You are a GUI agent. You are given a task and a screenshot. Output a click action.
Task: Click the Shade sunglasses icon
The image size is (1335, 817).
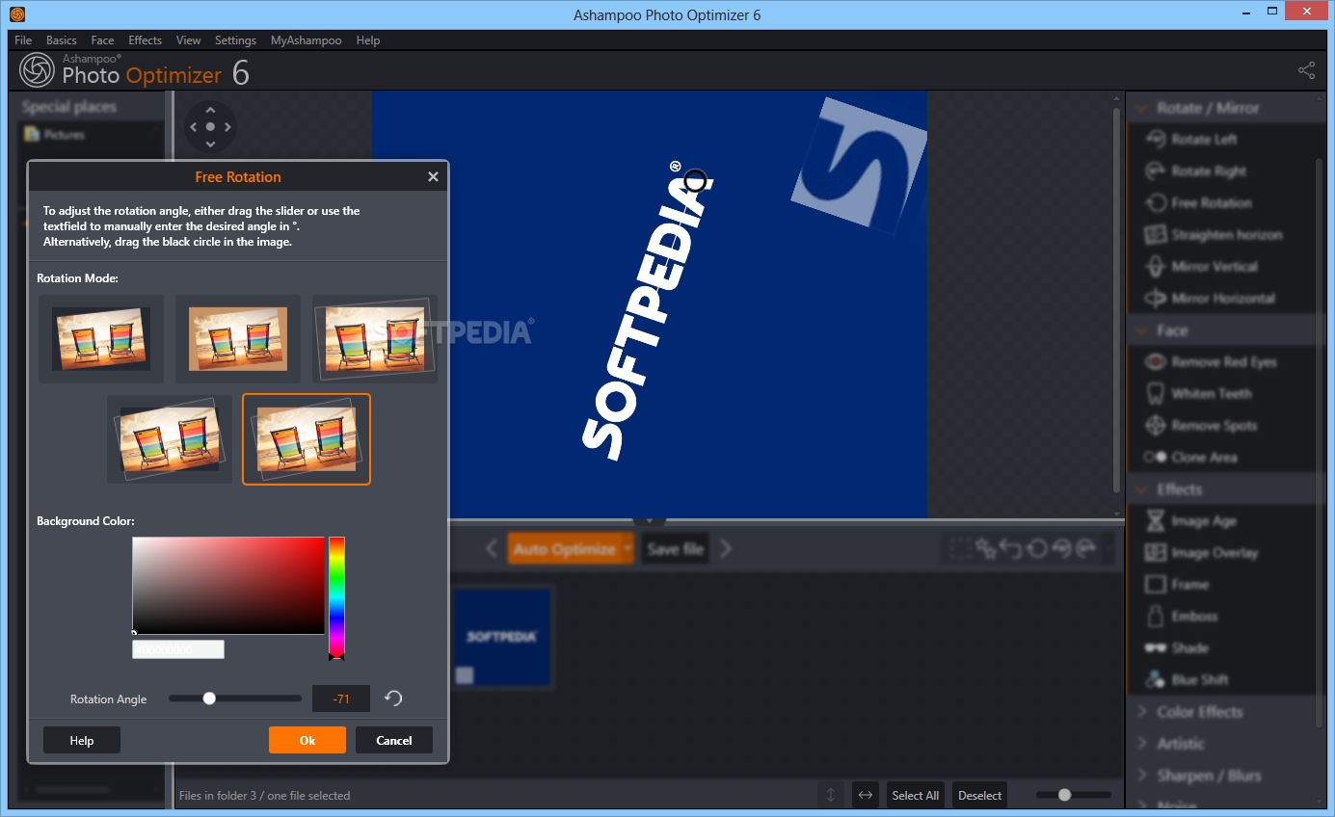1155,648
